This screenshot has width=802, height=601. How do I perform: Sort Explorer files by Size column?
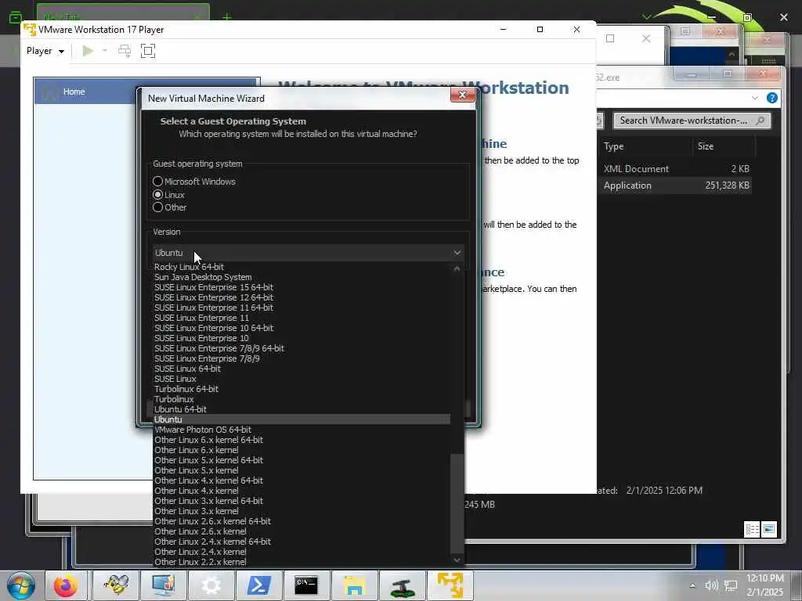(721, 146)
